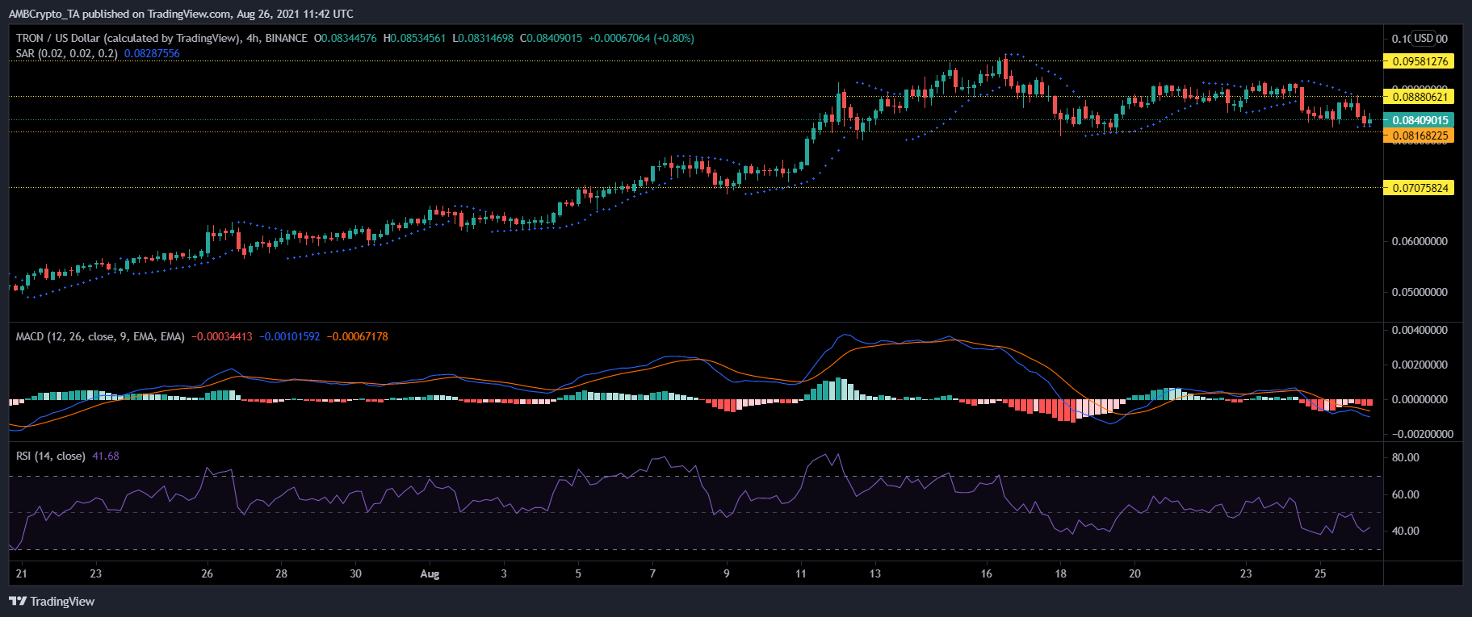Click the 0.06000000 price axis tick

click(1420, 241)
